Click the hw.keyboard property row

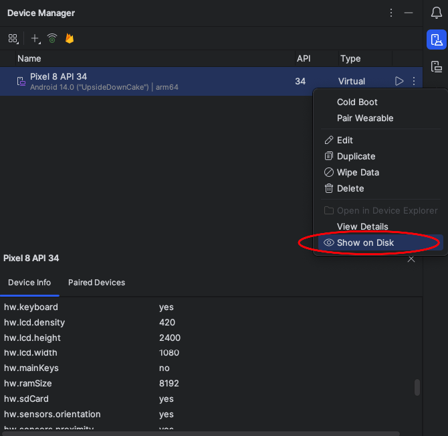click(x=211, y=307)
